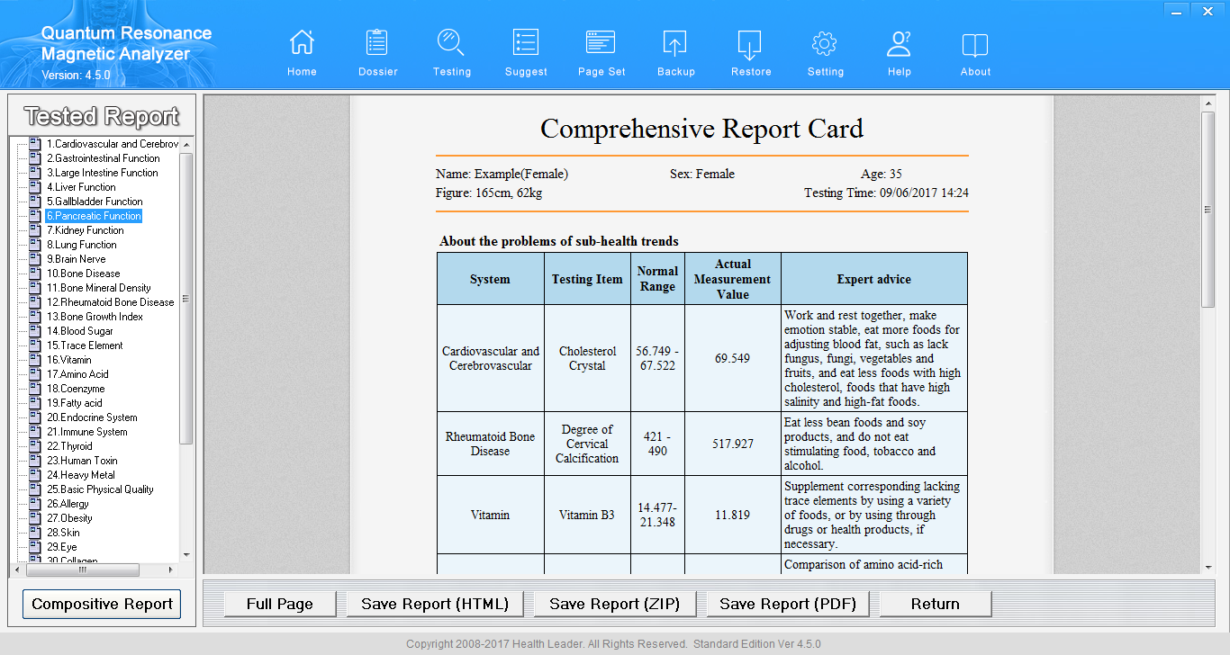
Task: Start Testing via magnifier icon
Action: click(451, 42)
